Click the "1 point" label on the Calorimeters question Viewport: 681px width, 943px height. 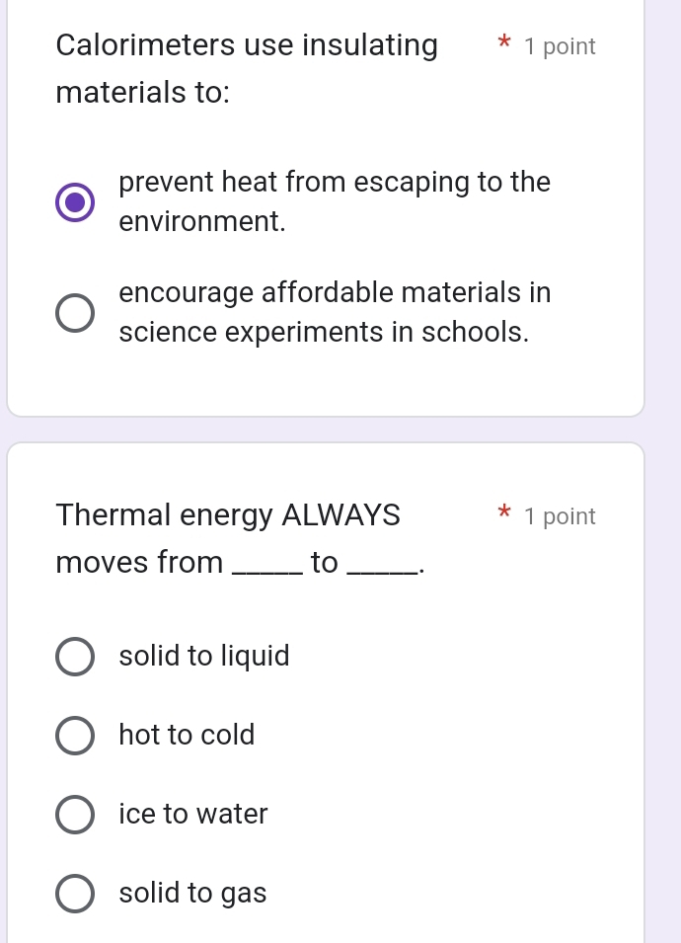pos(561,46)
